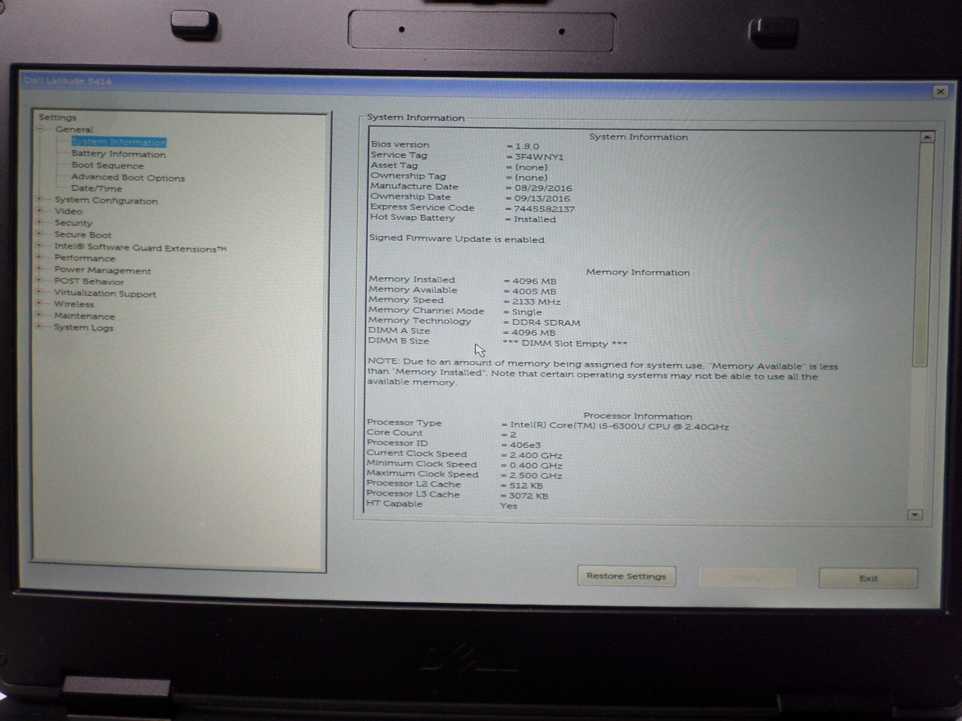Expand the Performance plus icon
This screenshot has height=721, width=962.
point(40,258)
